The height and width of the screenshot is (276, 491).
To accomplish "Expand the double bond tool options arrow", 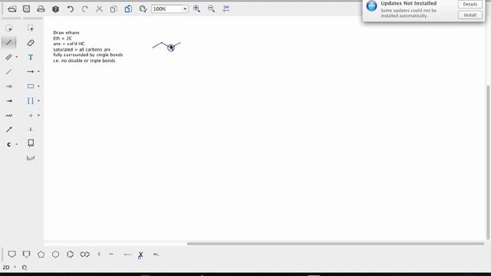I will click(x=17, y=57).
